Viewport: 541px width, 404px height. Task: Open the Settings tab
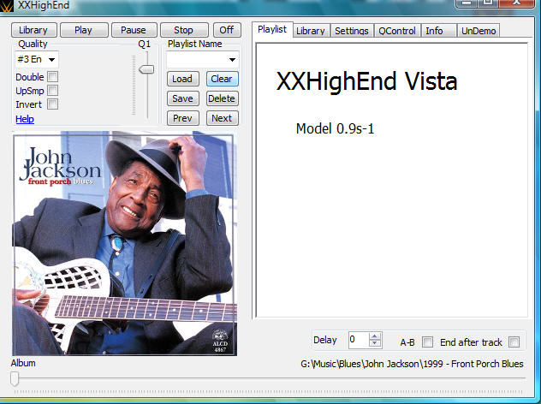click(352, 31)
